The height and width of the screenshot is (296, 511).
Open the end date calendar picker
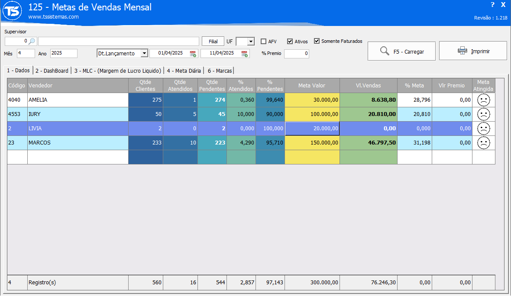pos(244,54)
